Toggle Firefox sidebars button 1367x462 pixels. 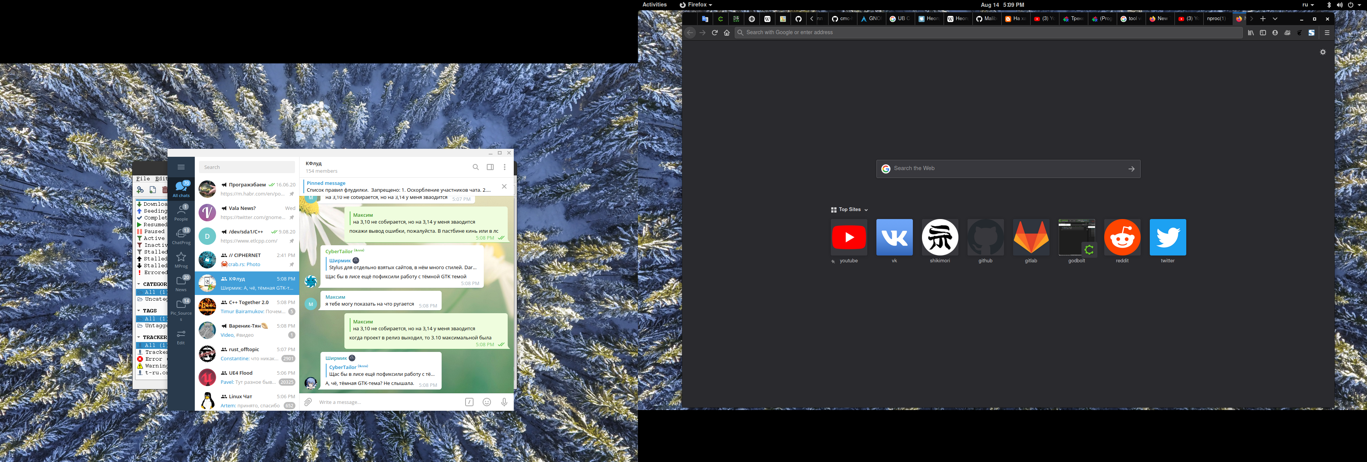pyautogui.click(x=1263, y=33)
